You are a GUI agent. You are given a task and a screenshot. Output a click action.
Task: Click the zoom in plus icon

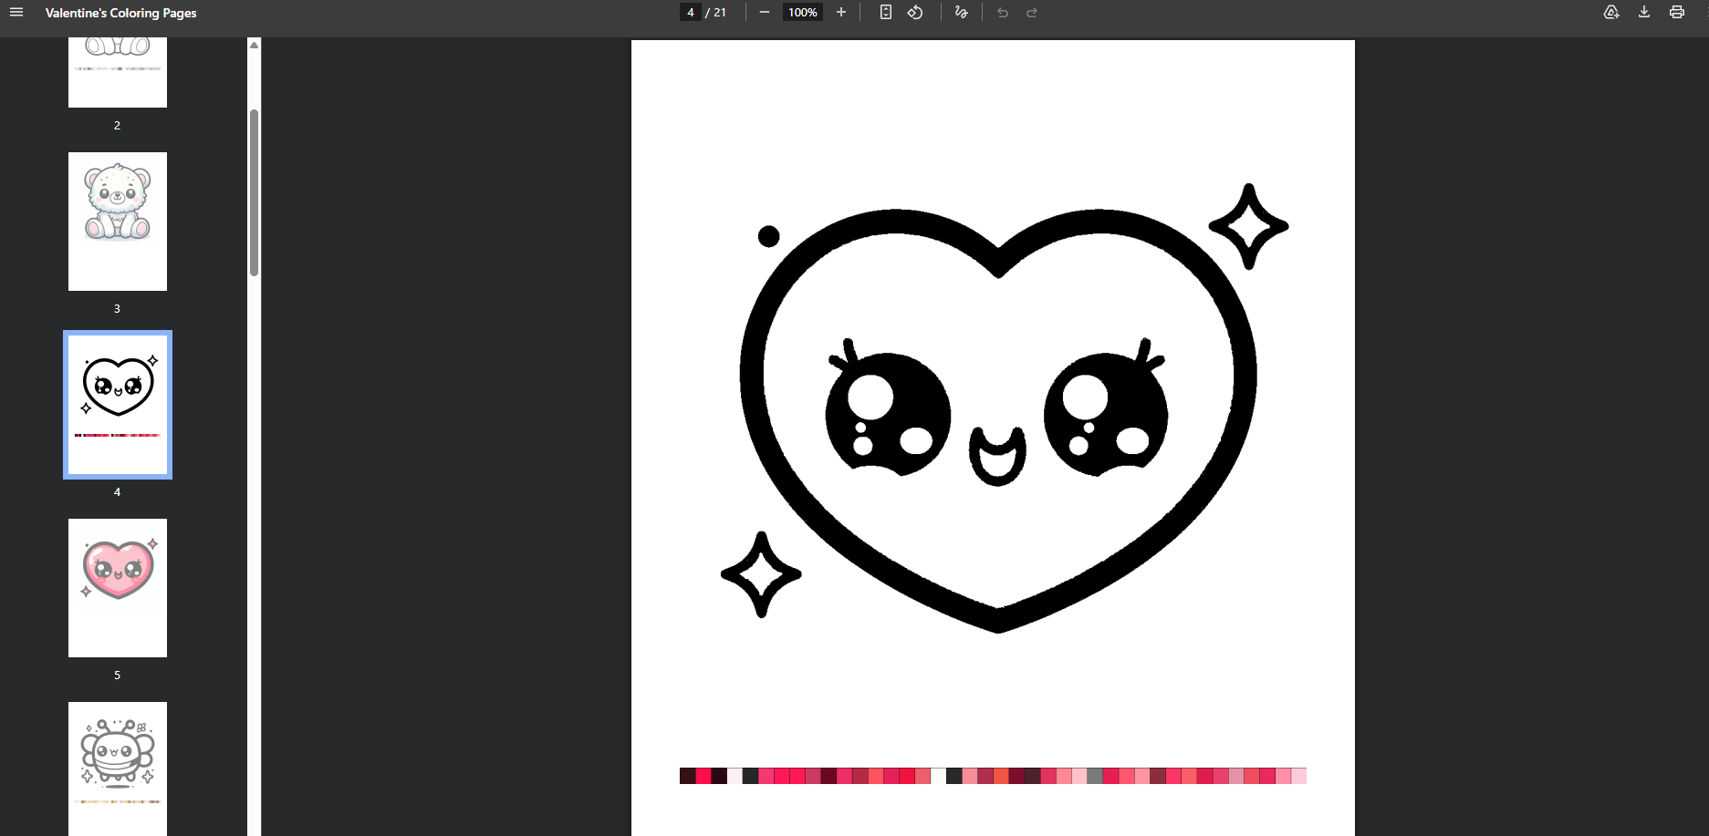point(841,13)
